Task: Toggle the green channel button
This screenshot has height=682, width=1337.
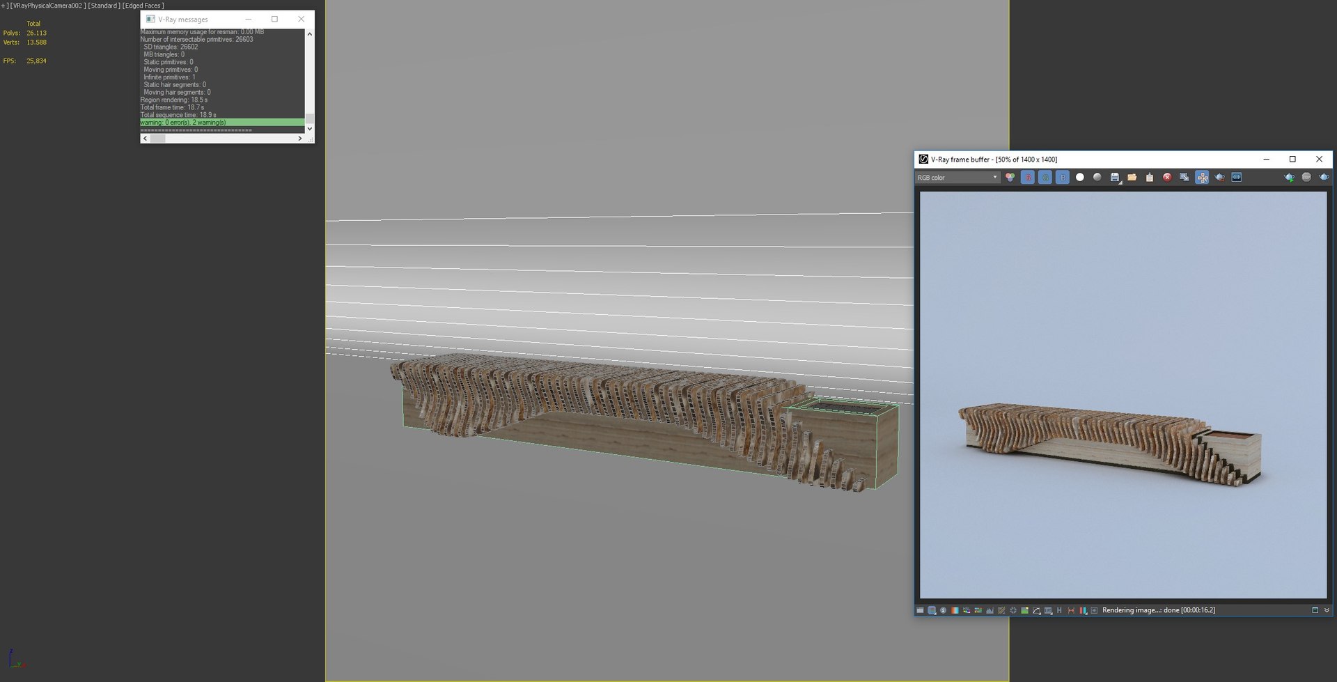Action: pos(1045,178)
